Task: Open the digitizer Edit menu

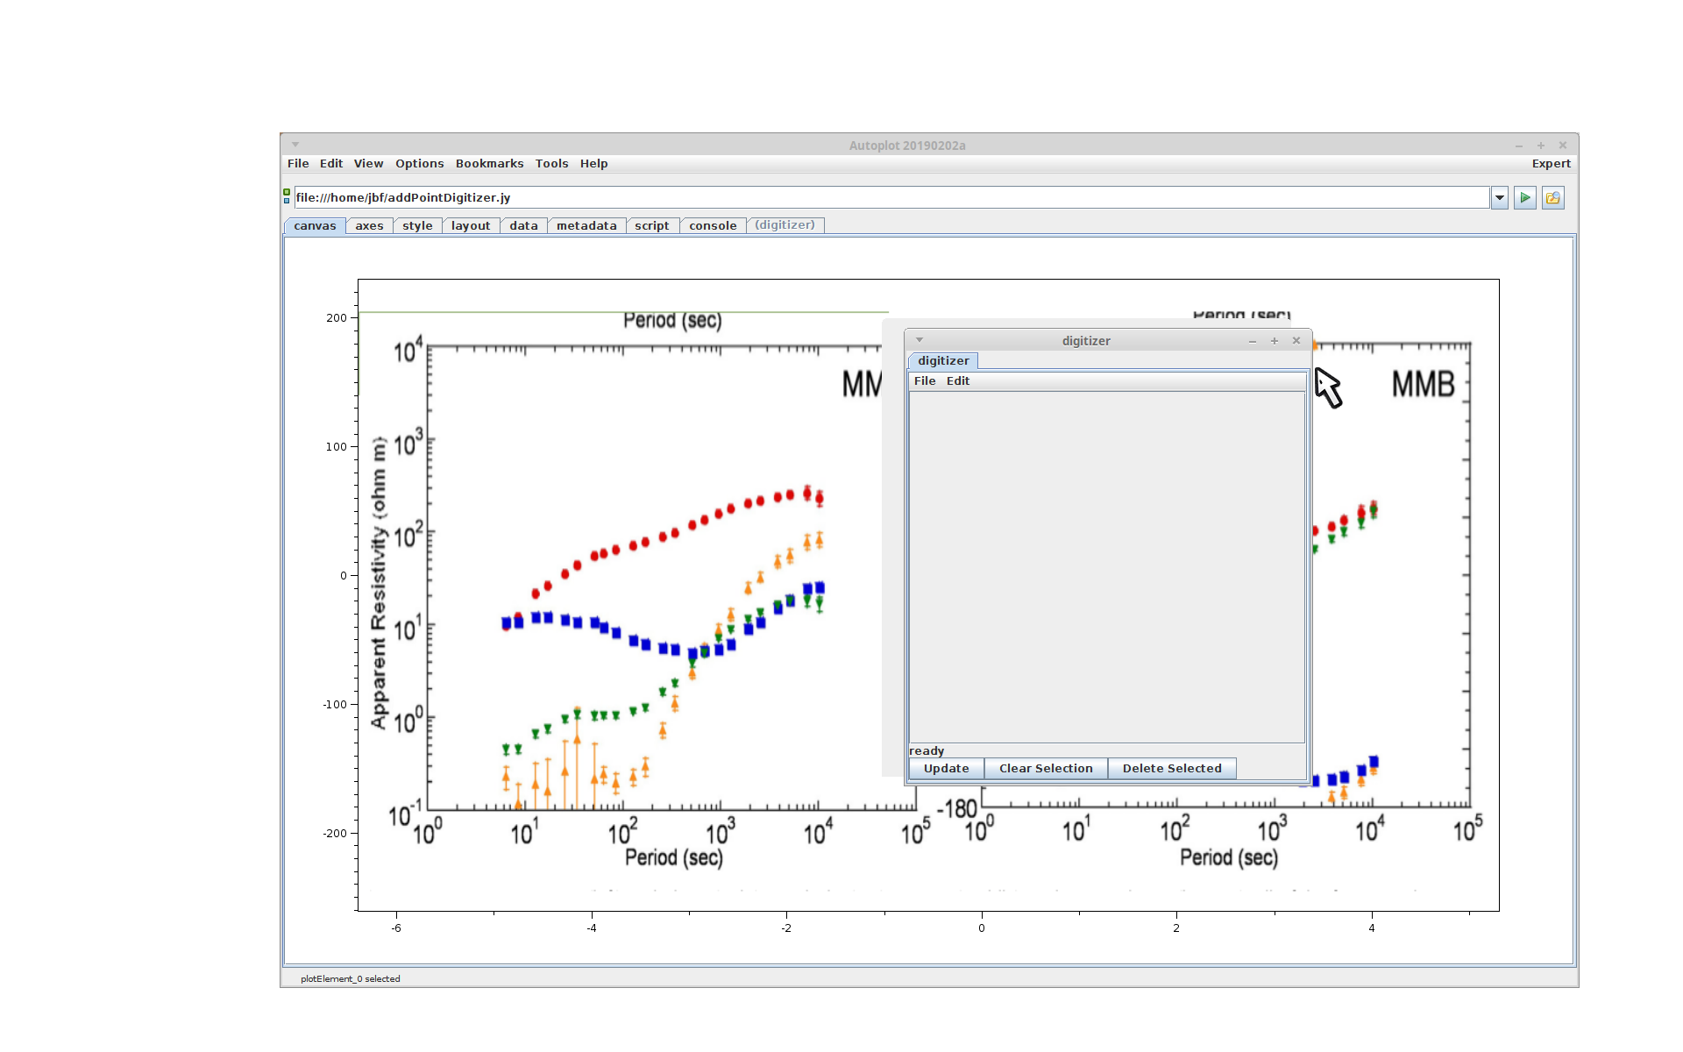Action: 958,381
